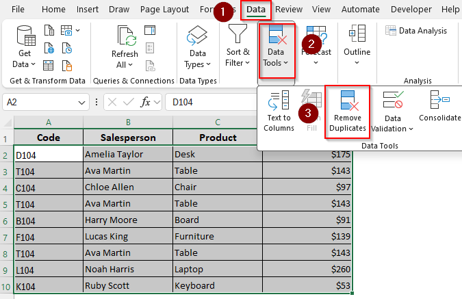Expand the Get Data dropdown

tap(33, 64)
